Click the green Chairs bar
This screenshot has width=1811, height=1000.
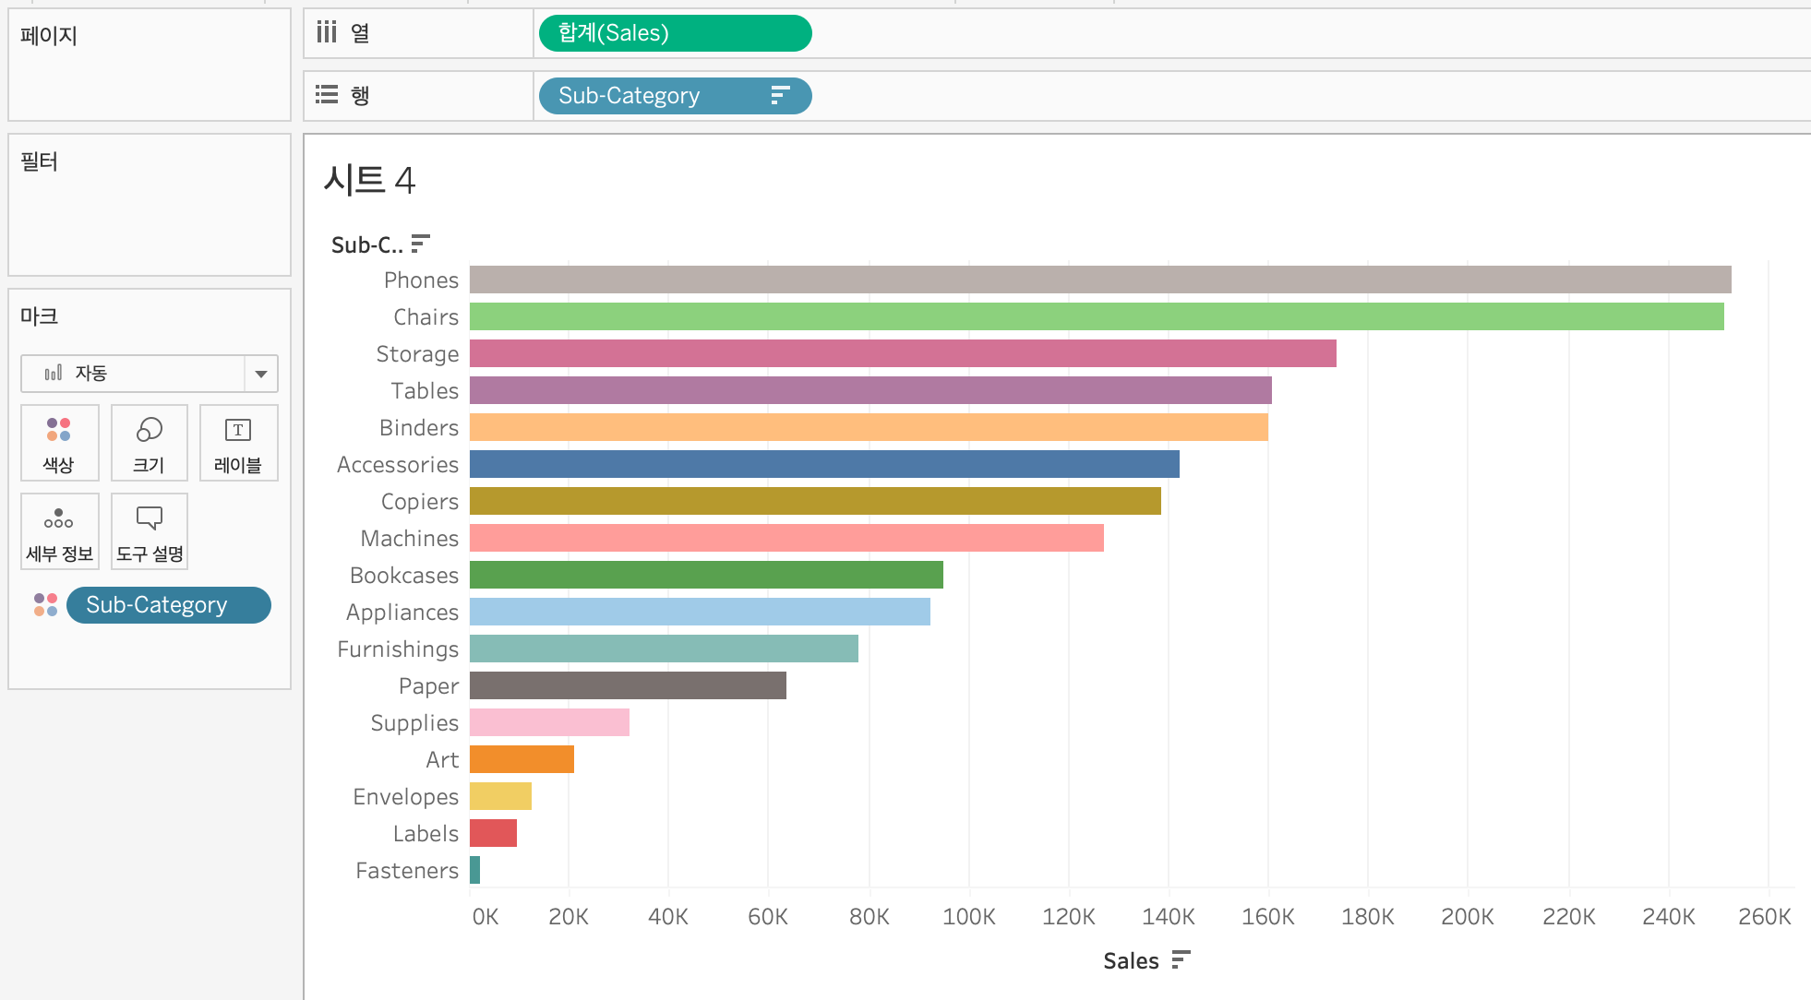[1096, 316]
